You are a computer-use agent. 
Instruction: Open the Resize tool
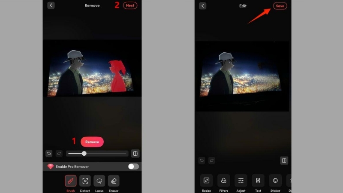(206, 181)
